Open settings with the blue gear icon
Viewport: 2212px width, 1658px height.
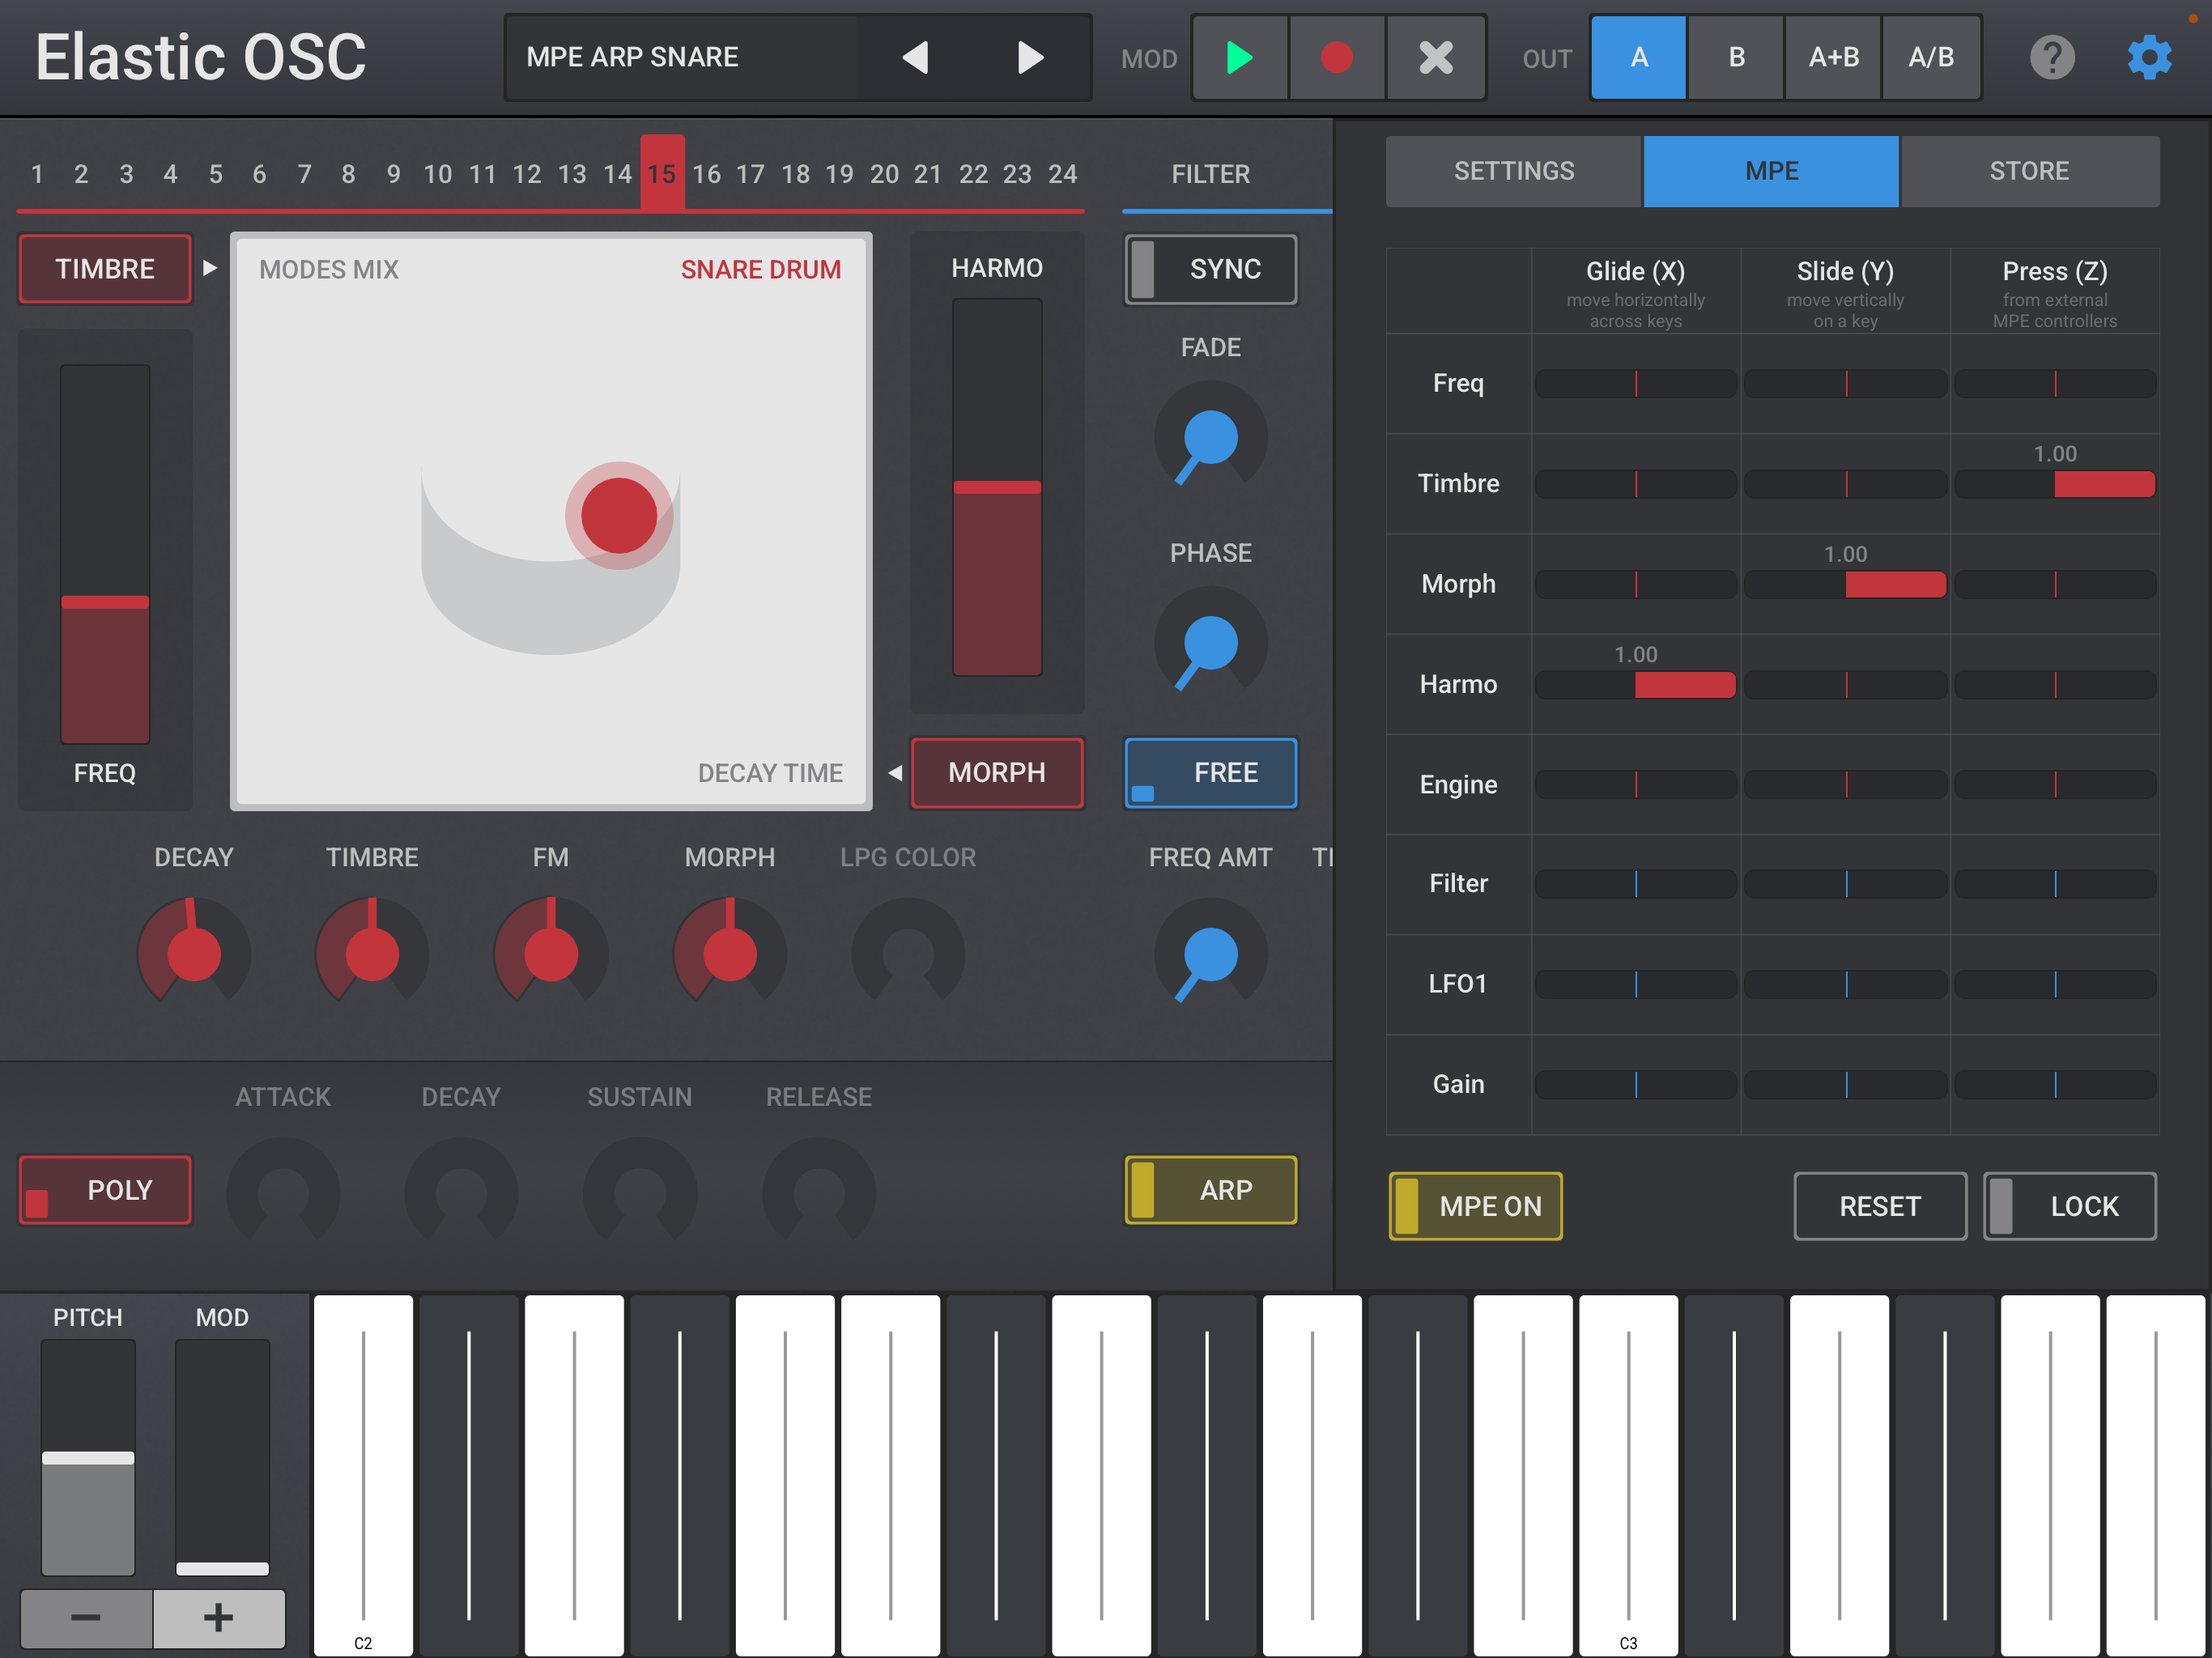[2149, 58]
